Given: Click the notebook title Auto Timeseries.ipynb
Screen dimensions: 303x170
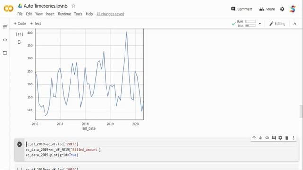Looking at the screenshot, I should tap(45, 6).
